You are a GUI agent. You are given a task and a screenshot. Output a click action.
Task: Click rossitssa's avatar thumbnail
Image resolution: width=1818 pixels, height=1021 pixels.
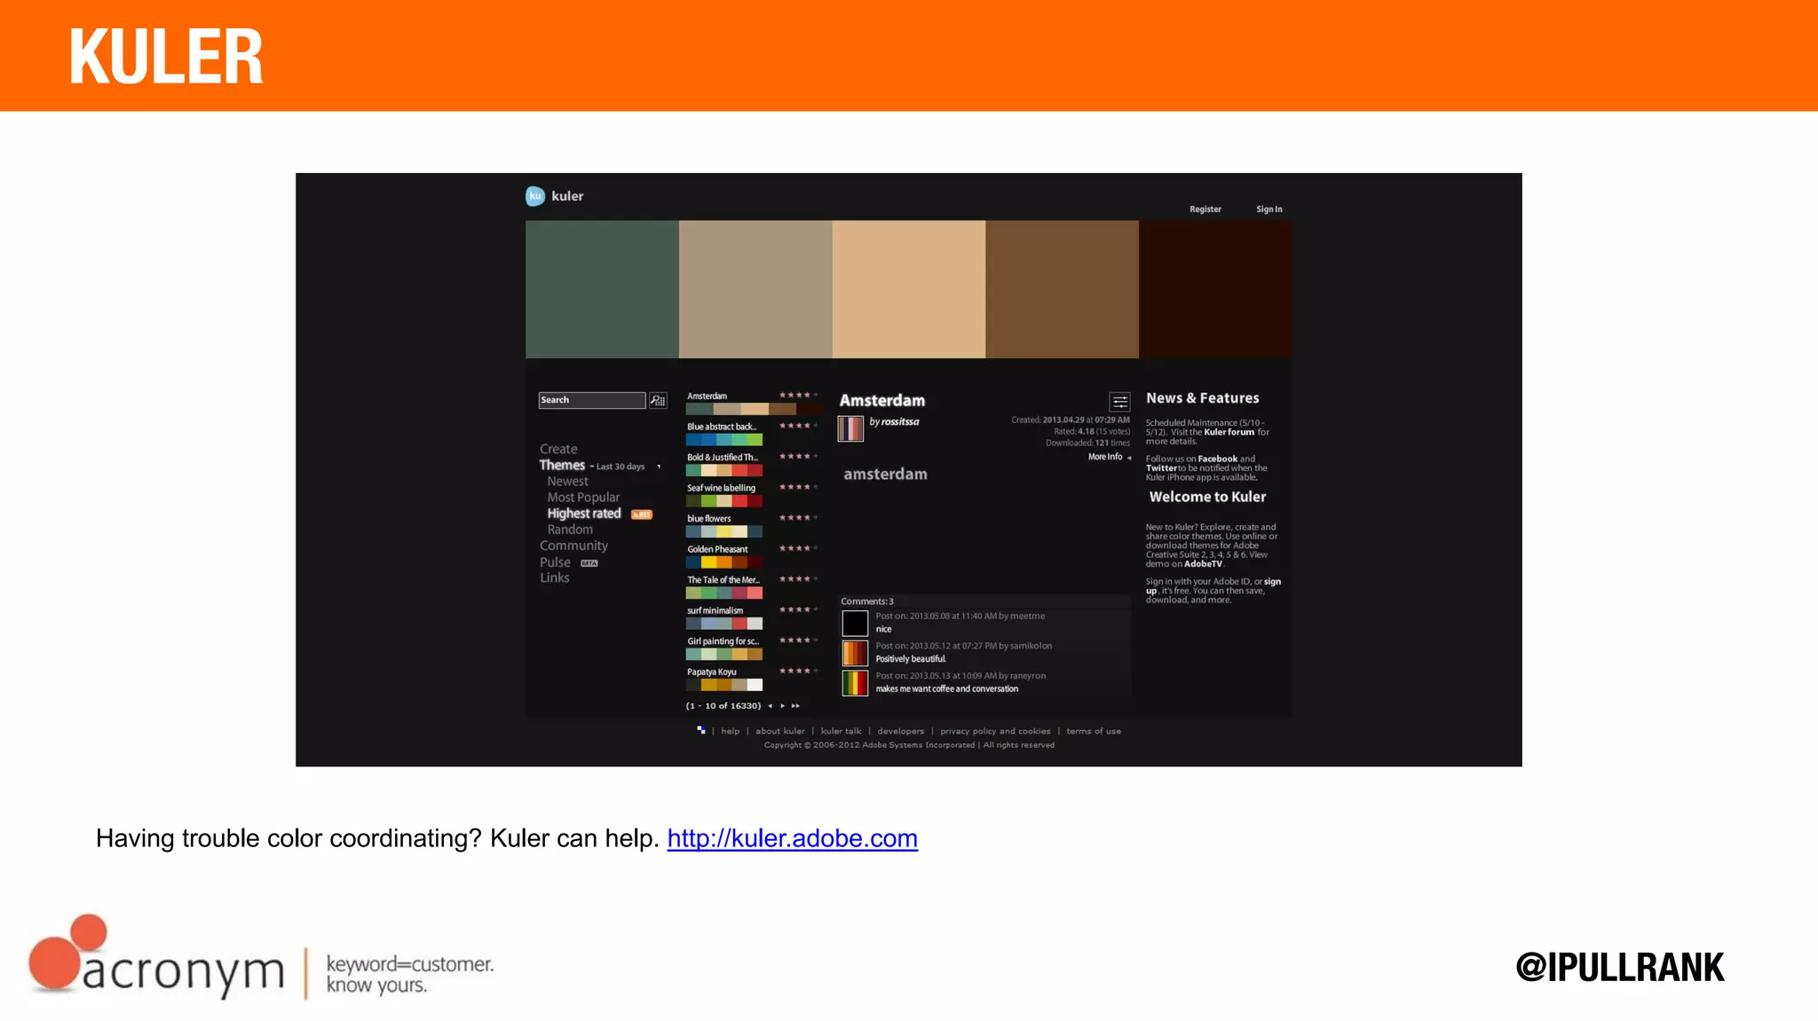(850, 428)
